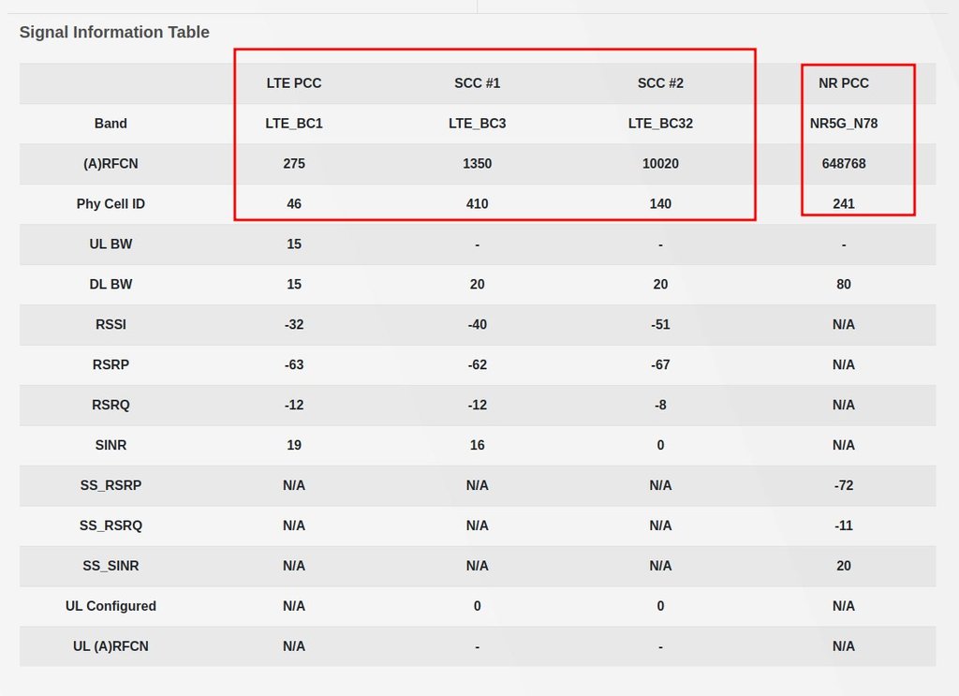This screenshot has width=959, height=696.
Task: Select Phy Cell ID value 410
Action: [478, 204]
